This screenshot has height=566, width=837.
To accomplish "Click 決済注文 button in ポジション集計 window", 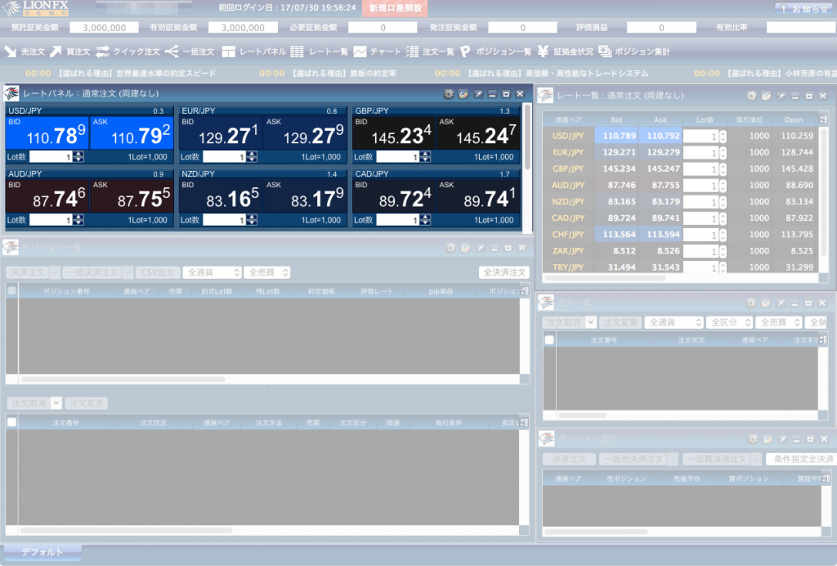I will point(569,459).
